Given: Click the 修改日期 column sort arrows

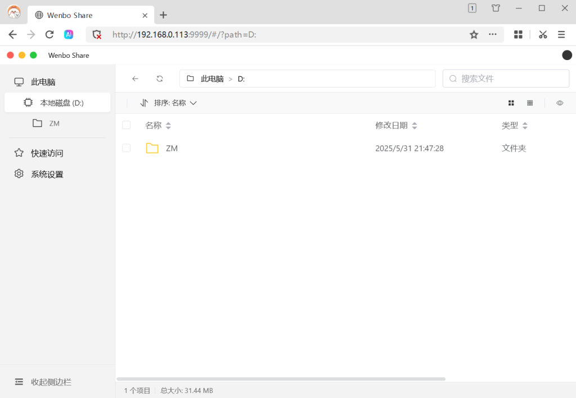Looking at the screenshot, I should tap(415, 125).
